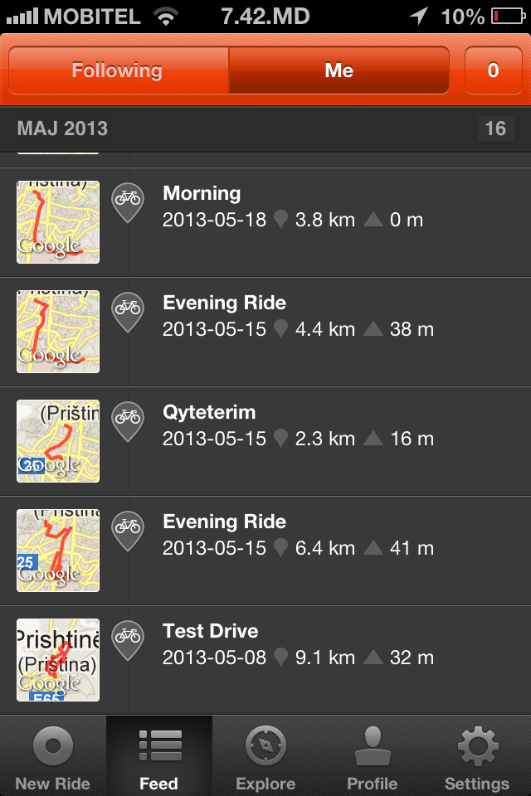Tap the battery indicator in status bar

pyautogui.click(x=506, y=16)
